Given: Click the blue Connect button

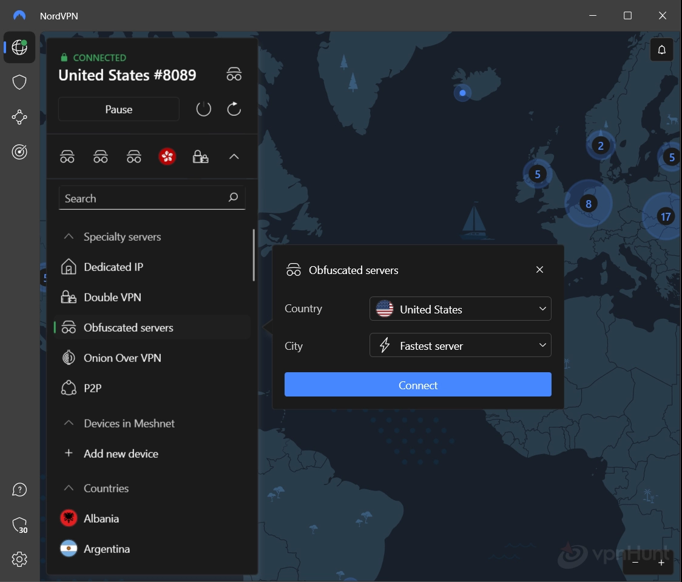Looking at the screenshot, I should tap(418, 385).
